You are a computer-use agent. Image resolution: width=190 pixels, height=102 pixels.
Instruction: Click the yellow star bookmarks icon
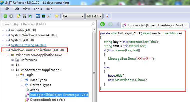coord(56,16)
